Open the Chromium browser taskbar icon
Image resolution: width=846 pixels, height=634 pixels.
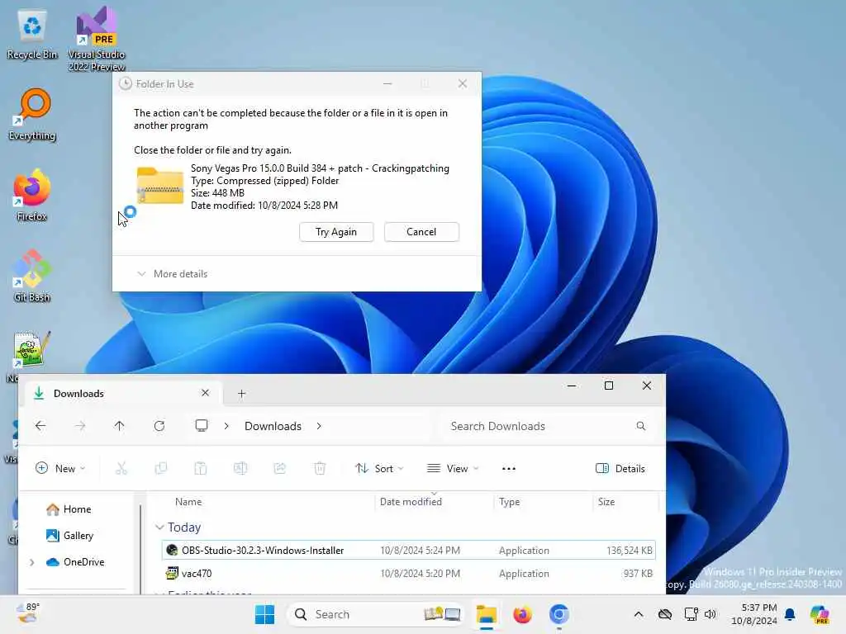click(559, 614)
